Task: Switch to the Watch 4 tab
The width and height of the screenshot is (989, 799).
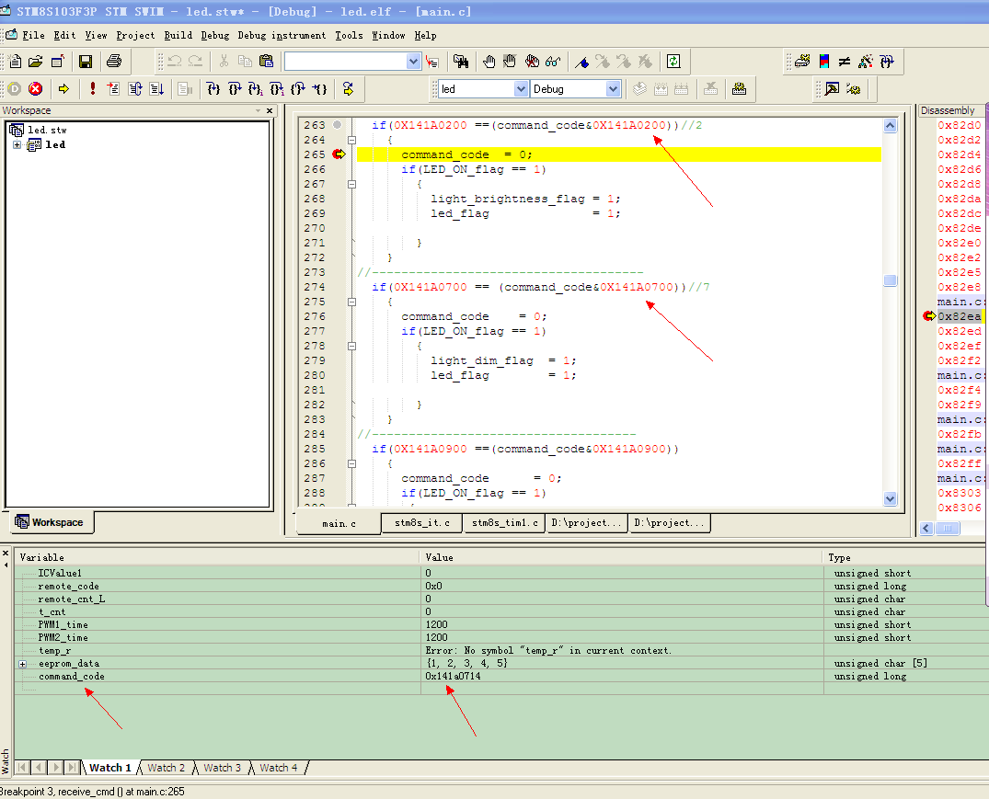Action: (x=278, y=768)
